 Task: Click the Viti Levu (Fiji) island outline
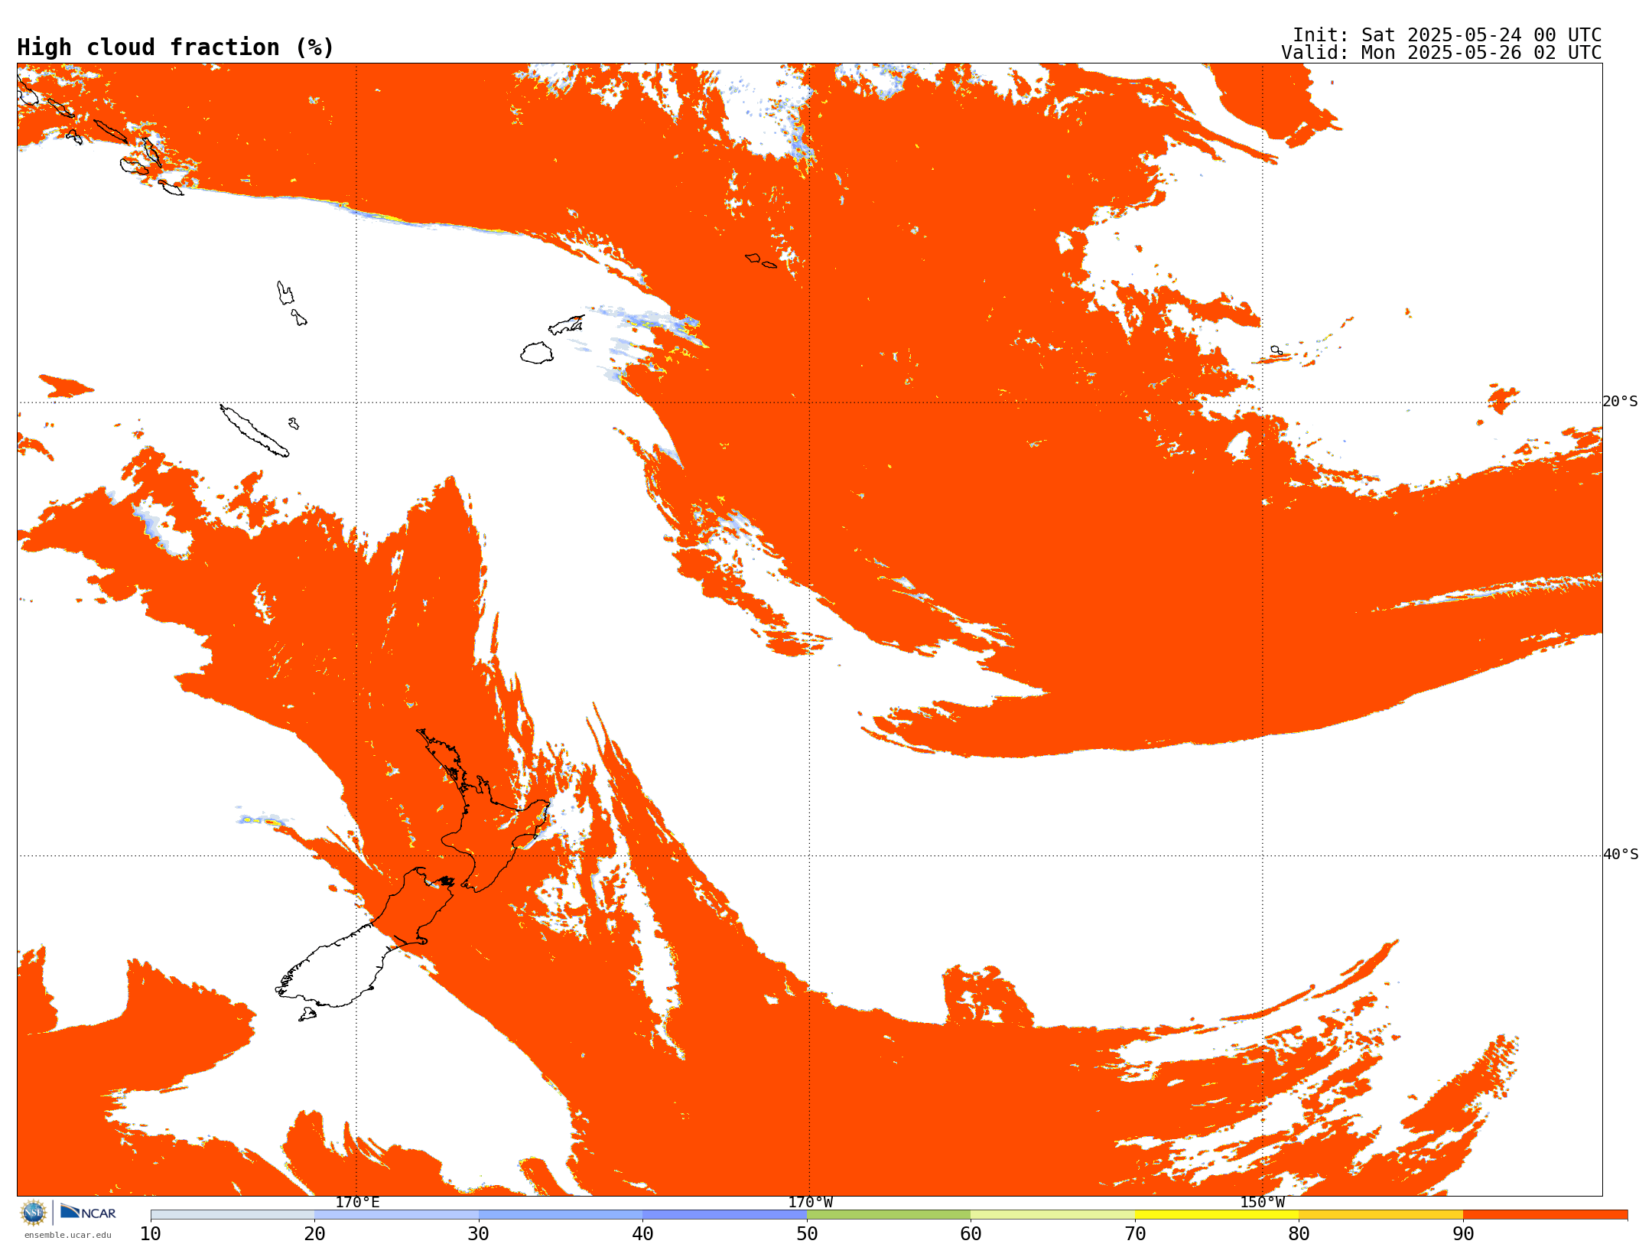point(537,353)
